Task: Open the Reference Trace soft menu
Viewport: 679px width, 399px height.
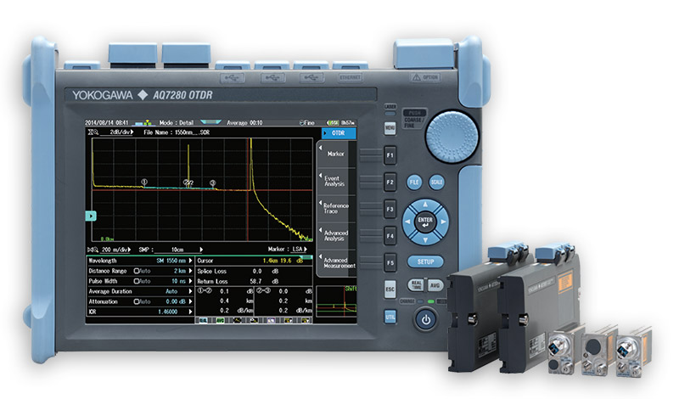Action: tap(334, 207)
